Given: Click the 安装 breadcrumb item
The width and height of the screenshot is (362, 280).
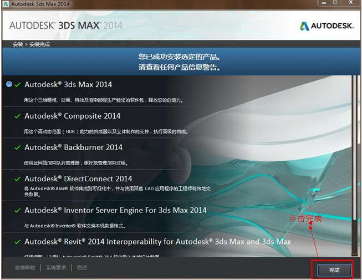Looking at the screenshot, I should pos(18,44).
